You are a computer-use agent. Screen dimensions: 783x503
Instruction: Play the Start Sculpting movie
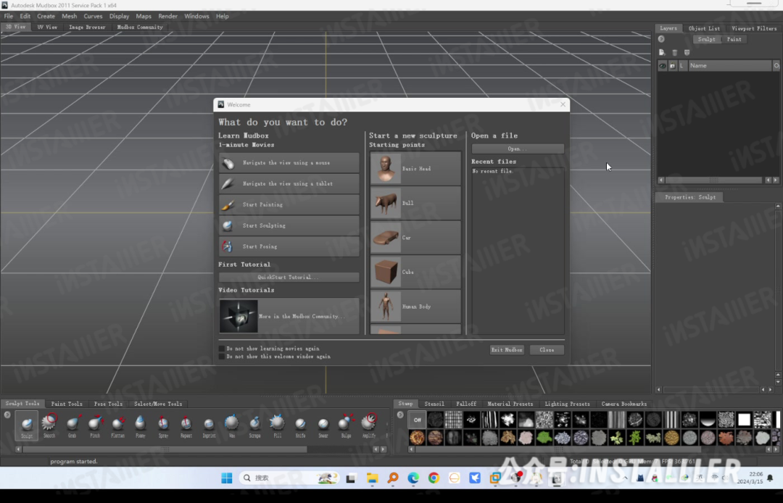[289, 225]
